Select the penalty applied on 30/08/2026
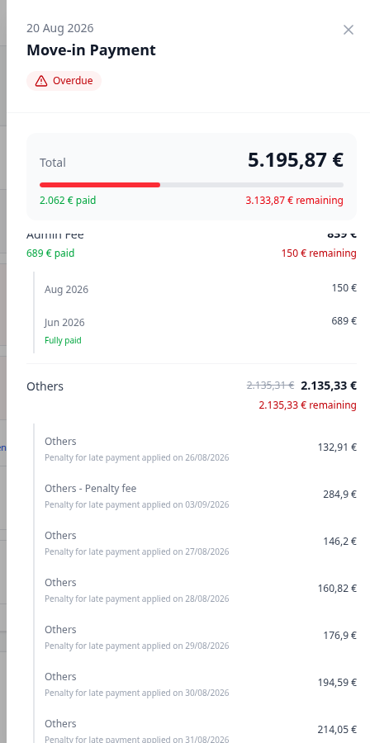370x743 pixels. pos(201,684)
